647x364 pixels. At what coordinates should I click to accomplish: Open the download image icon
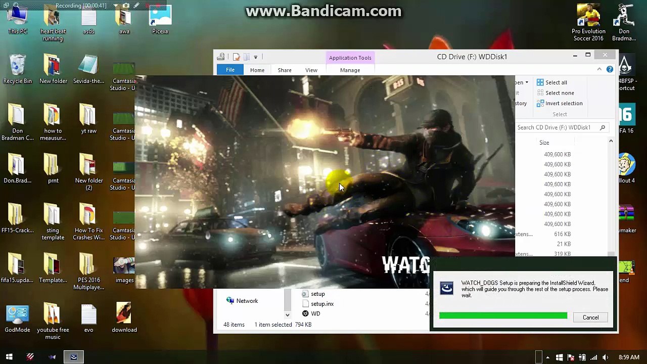[124, 318]
